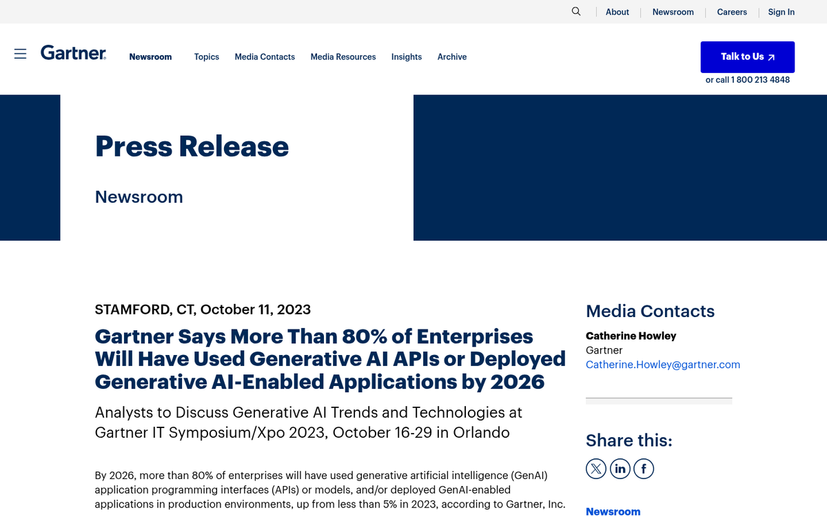Screen dimensions: 827x517
Task: Open the Archive menu item
Action: (x=452, y=57)
